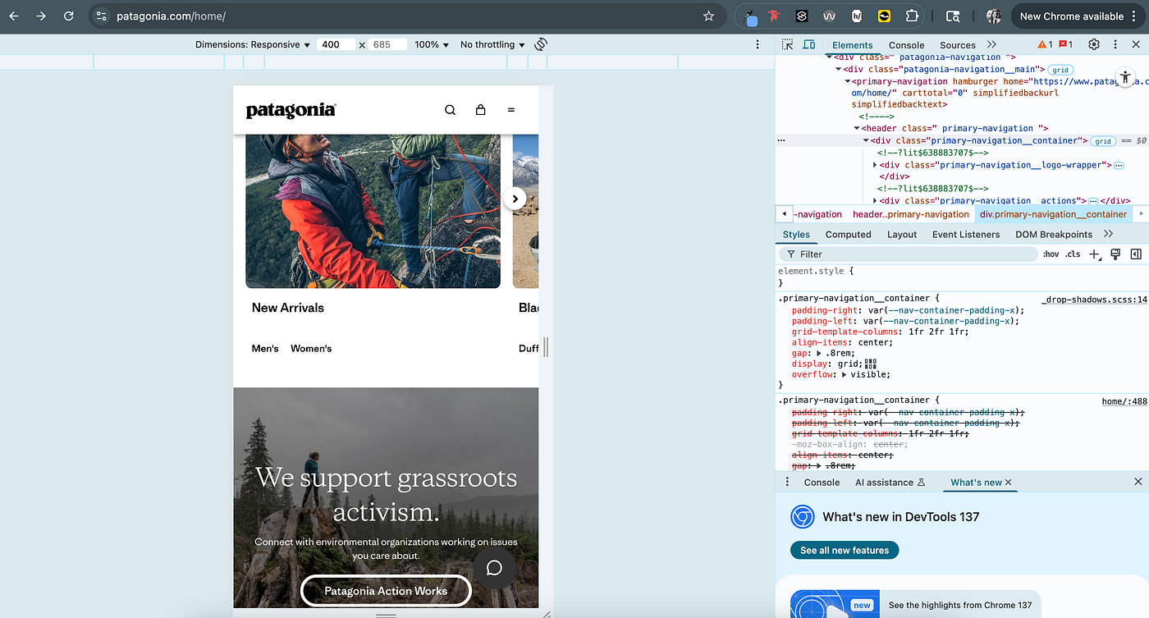Click the breadcrumb left-scroll arrow

[785, 214]
